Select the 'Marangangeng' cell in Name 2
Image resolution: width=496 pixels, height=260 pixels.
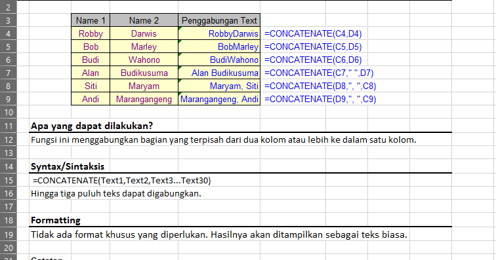[x=144, y=99]
